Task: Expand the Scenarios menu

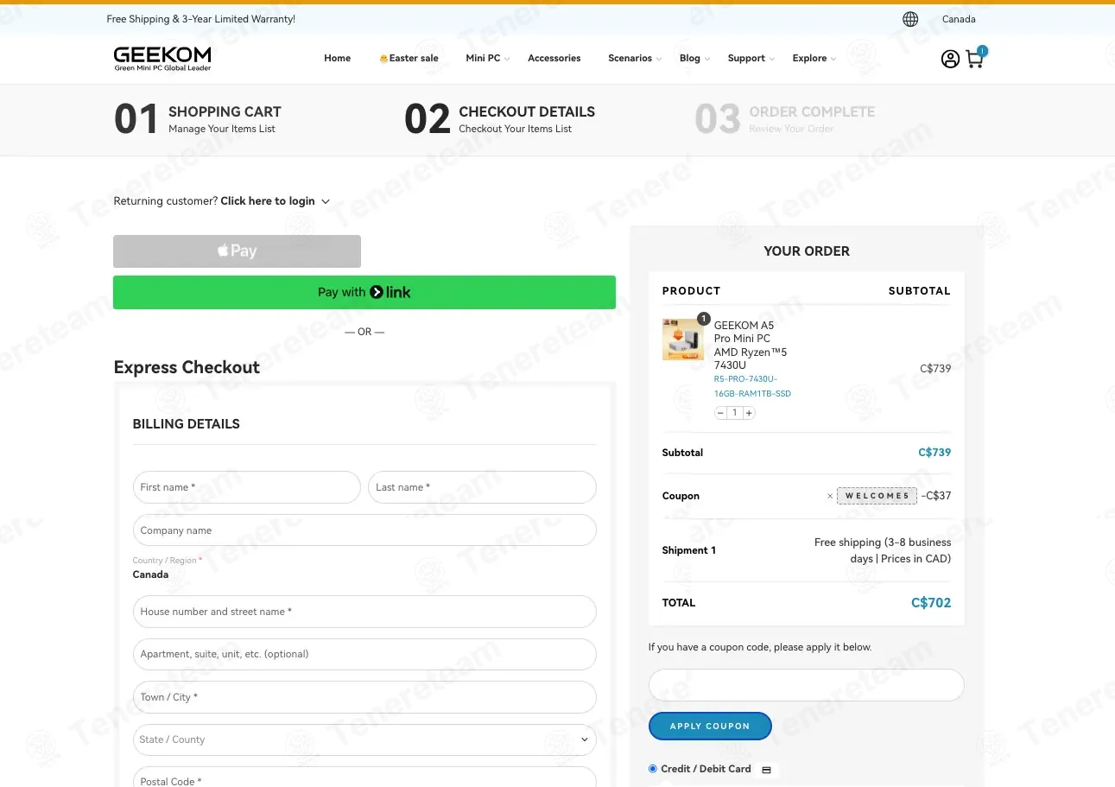Action: [635, 59]
